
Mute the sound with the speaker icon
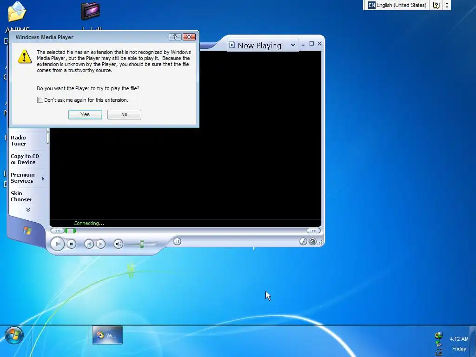tap(119, 244)
